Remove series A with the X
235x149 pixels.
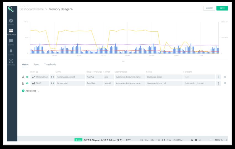pyautogui.click(x=225, y=77)
